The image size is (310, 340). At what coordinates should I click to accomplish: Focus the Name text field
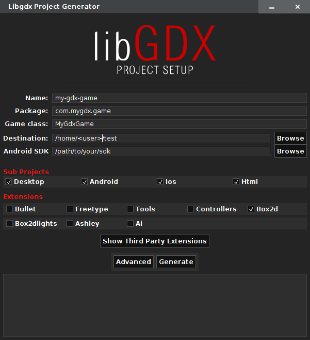click(180, 98)
